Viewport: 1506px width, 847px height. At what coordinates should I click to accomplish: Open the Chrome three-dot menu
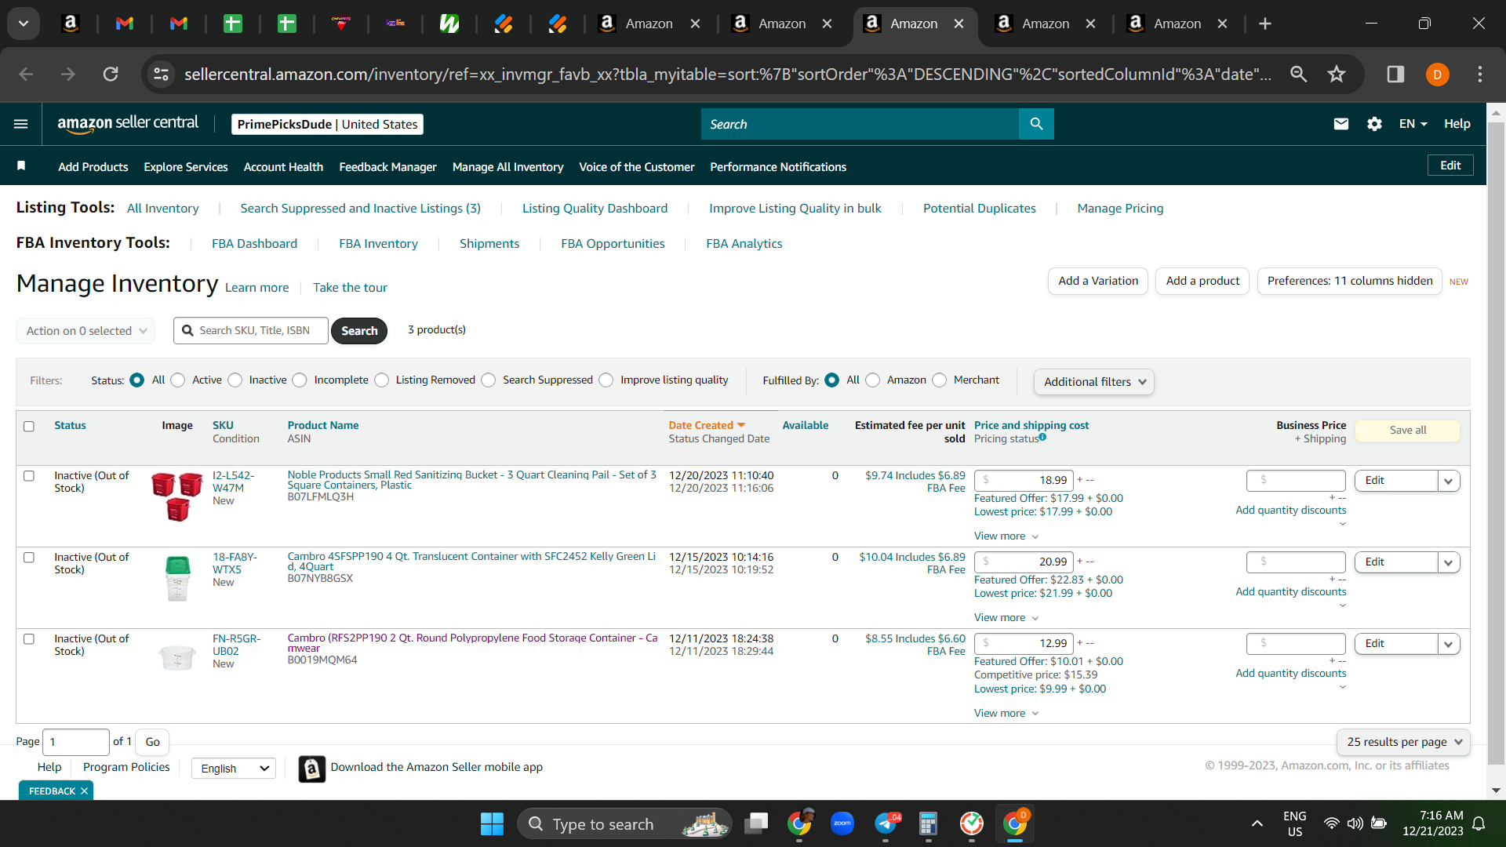1480,74
